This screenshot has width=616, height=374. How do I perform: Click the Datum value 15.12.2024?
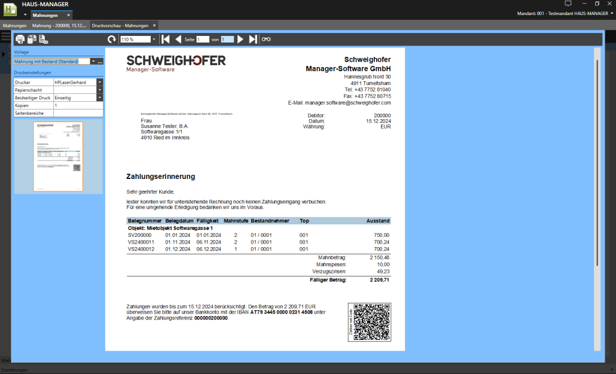(379, 121)
